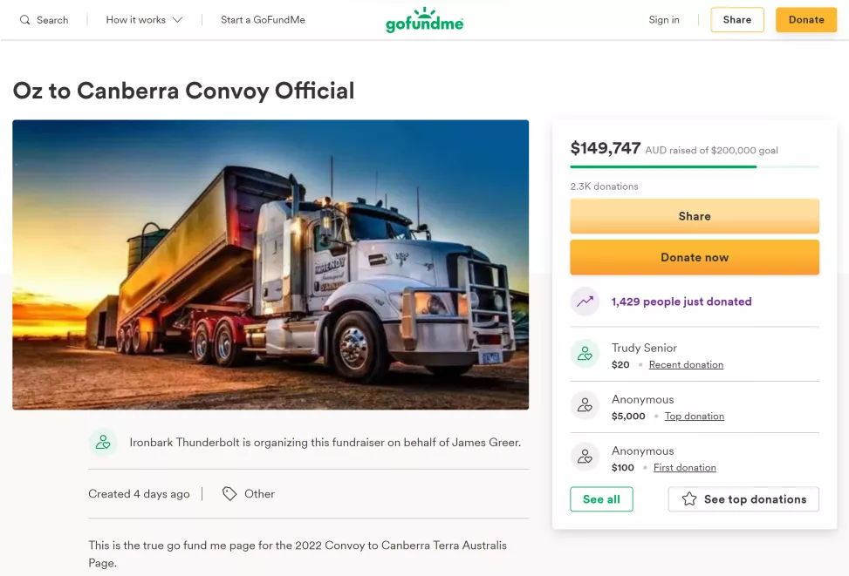The image size is (849, 576).
Task: Open the Sign in link
Action: tap(664, 20)
